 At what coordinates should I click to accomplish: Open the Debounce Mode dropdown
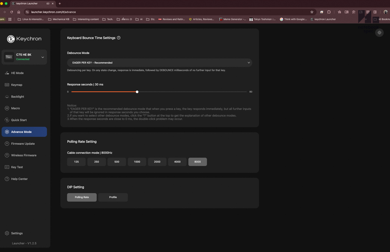pyautogui.click(x=159, y=63)
